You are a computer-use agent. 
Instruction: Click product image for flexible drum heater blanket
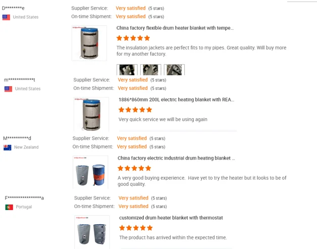89,43
